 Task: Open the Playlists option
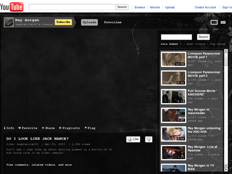tap(69, 128)
